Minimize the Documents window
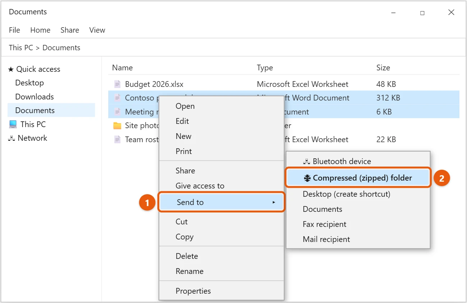 tap(394, 13)
